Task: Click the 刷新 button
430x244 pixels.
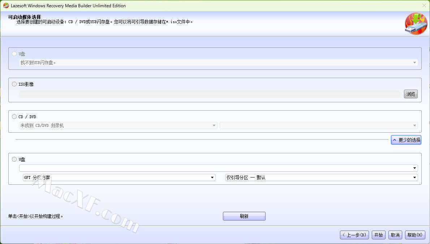Action: 244,216
